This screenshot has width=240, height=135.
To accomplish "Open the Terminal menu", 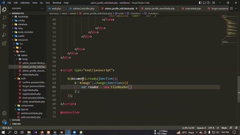I will pyautogui.click(x=57, y=3).
